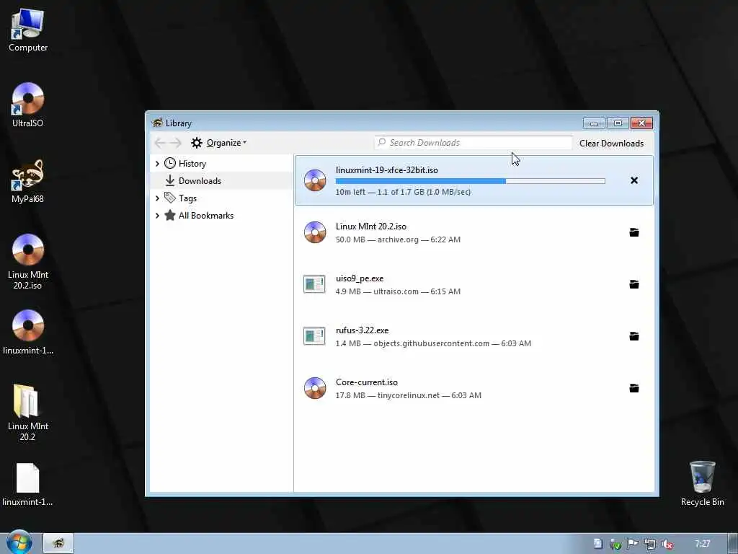This screenshot has height=554, width=738.
Task: Click the Show Desktop button on the taskbar
Action: coord(732,543)
